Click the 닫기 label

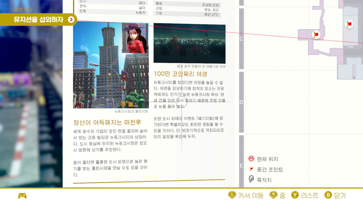(x=339, y=195)
